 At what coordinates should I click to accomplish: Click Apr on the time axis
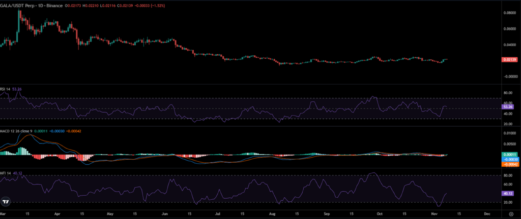coord(57,214)
